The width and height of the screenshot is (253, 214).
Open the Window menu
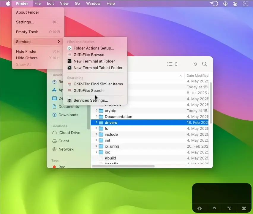coord(93,3)
